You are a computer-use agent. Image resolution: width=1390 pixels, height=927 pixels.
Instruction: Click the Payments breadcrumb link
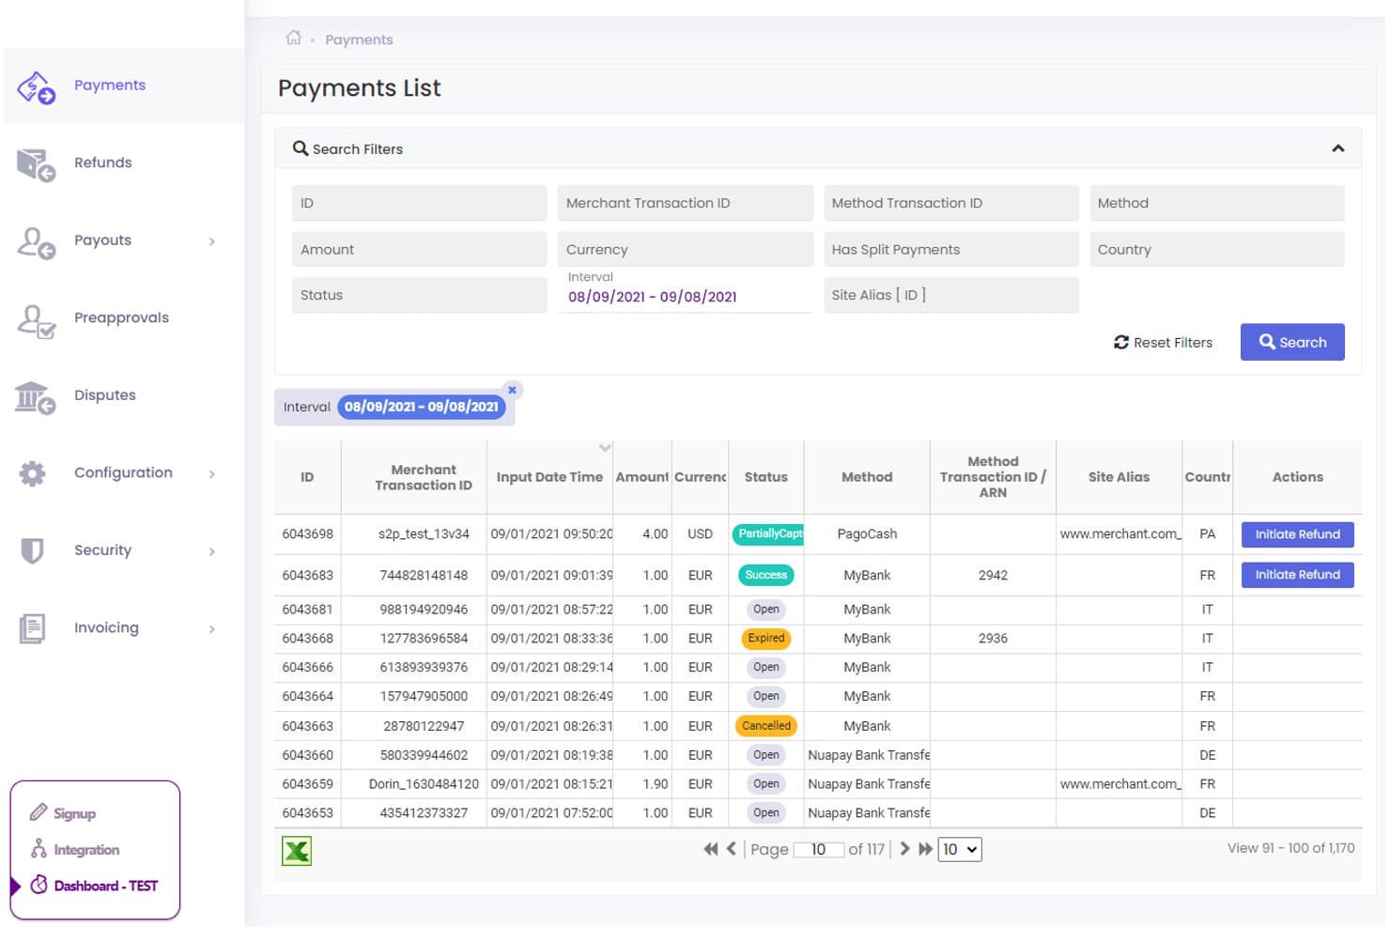(359, 39)
